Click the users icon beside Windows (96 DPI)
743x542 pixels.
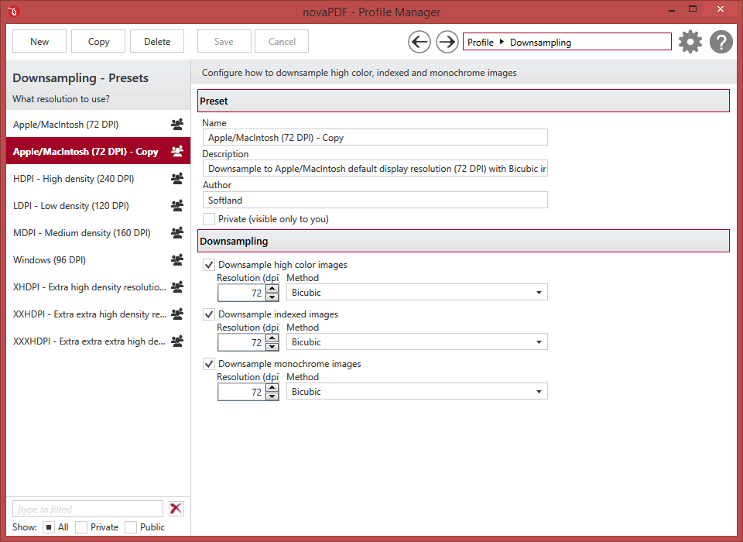tap(177, 260)
